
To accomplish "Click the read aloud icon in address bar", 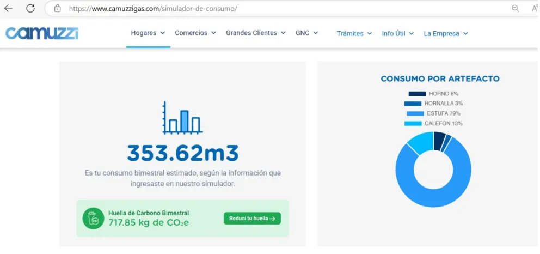I will 534,9.
